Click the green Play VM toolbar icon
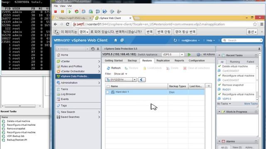Image resolution: width=266 pixels, height=149 pixels. 69,12
